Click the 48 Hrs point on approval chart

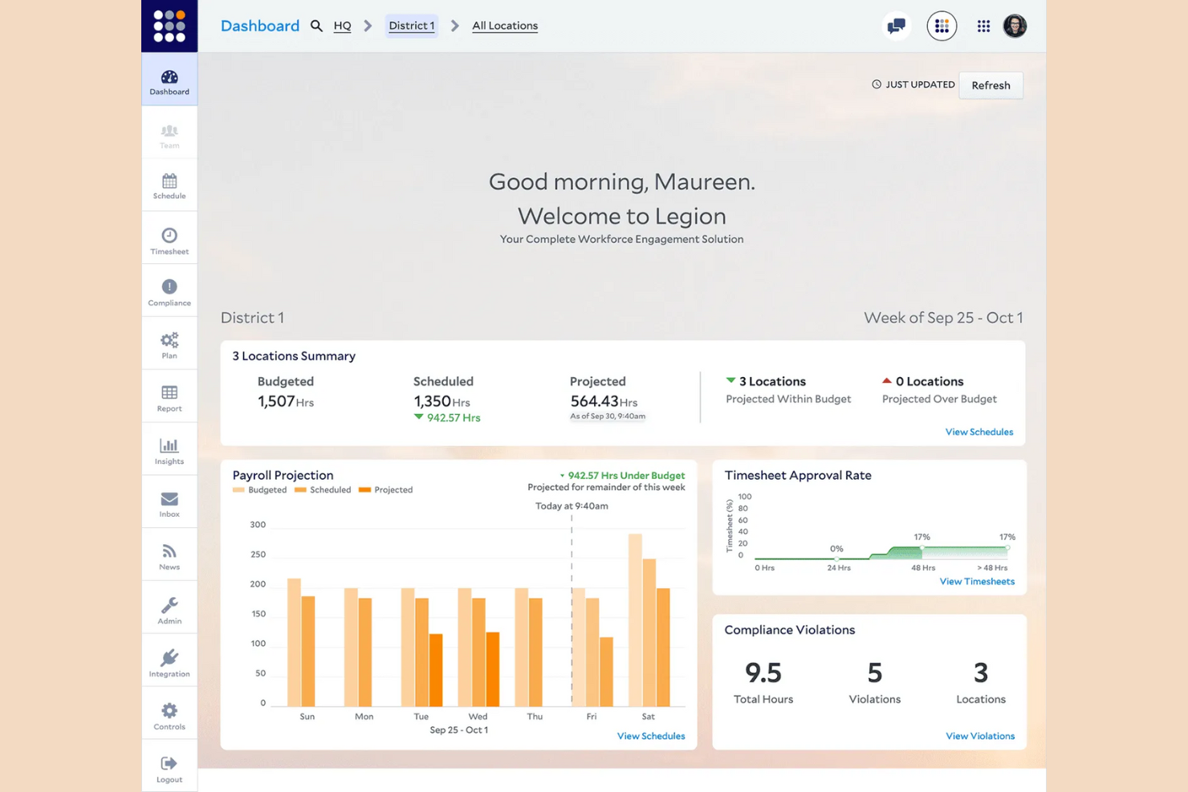922,548
